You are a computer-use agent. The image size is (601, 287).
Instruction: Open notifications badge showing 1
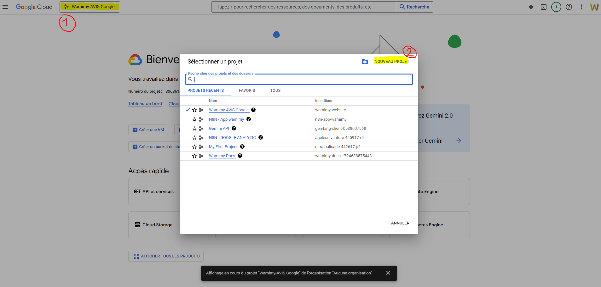(x=556, y=7)
